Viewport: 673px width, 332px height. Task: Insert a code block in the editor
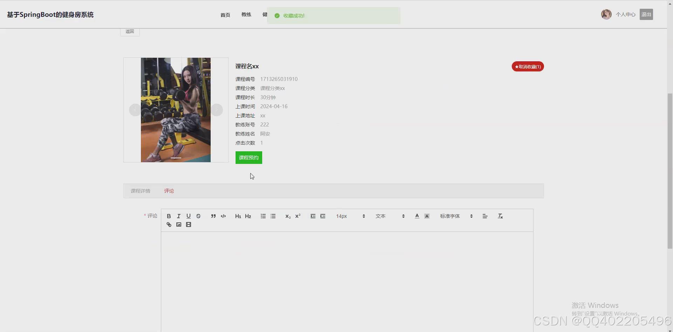(x=223, y=216)
